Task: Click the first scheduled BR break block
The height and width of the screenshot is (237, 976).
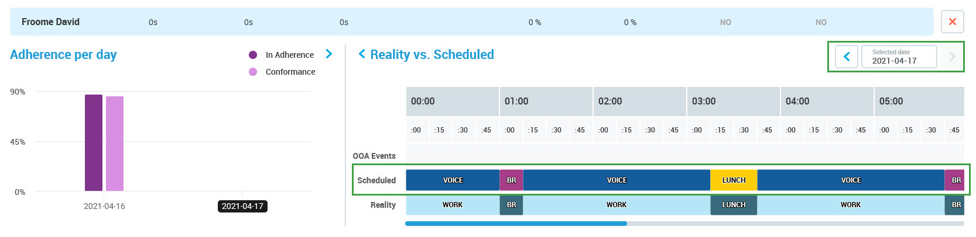Action: coord(511,180)
